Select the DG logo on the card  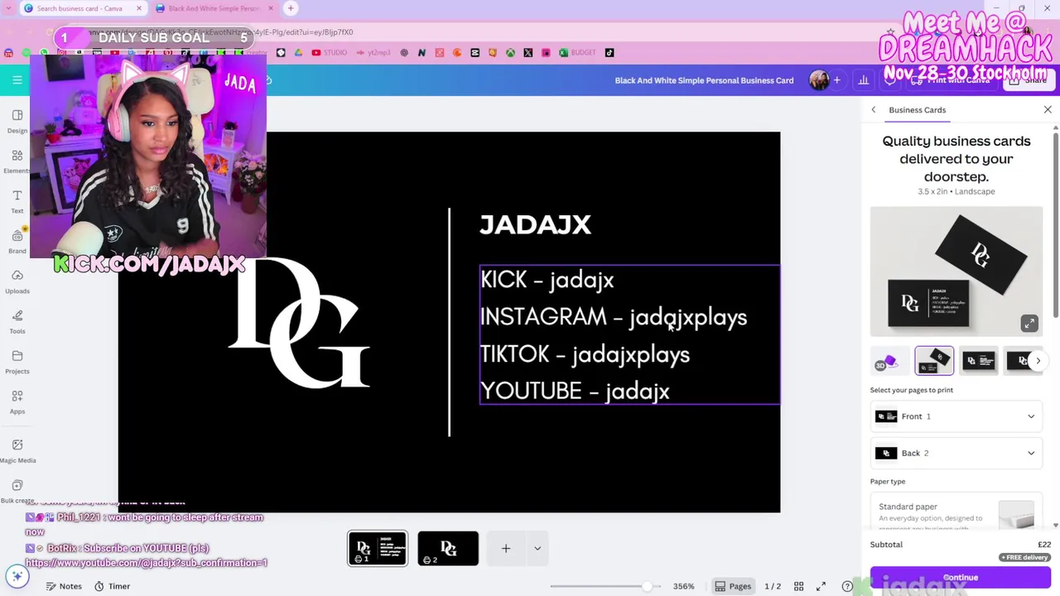298,323
